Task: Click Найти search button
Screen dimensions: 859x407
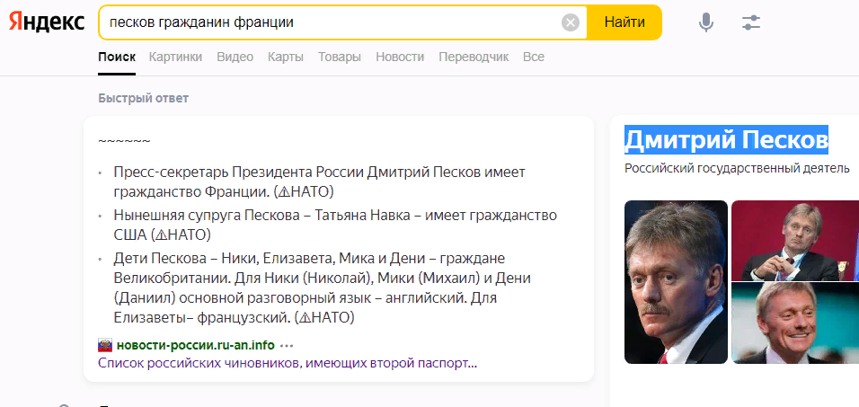Action: 624,22
